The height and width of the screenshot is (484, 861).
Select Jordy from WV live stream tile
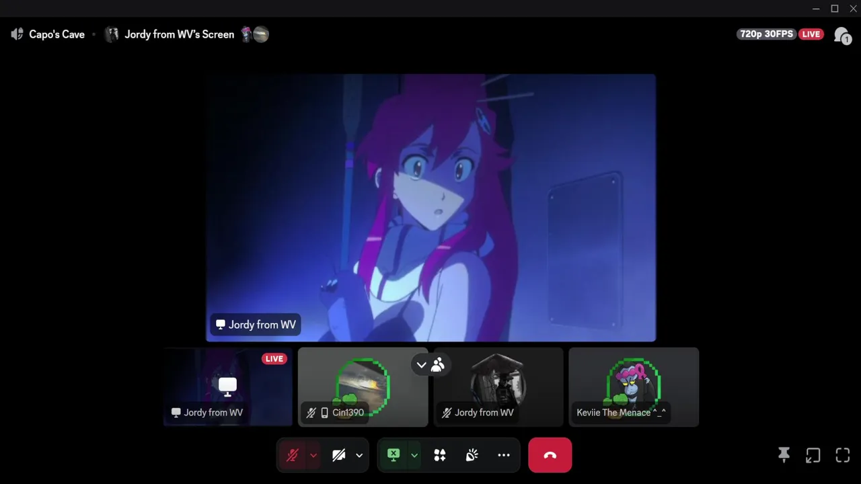point(228,387)
